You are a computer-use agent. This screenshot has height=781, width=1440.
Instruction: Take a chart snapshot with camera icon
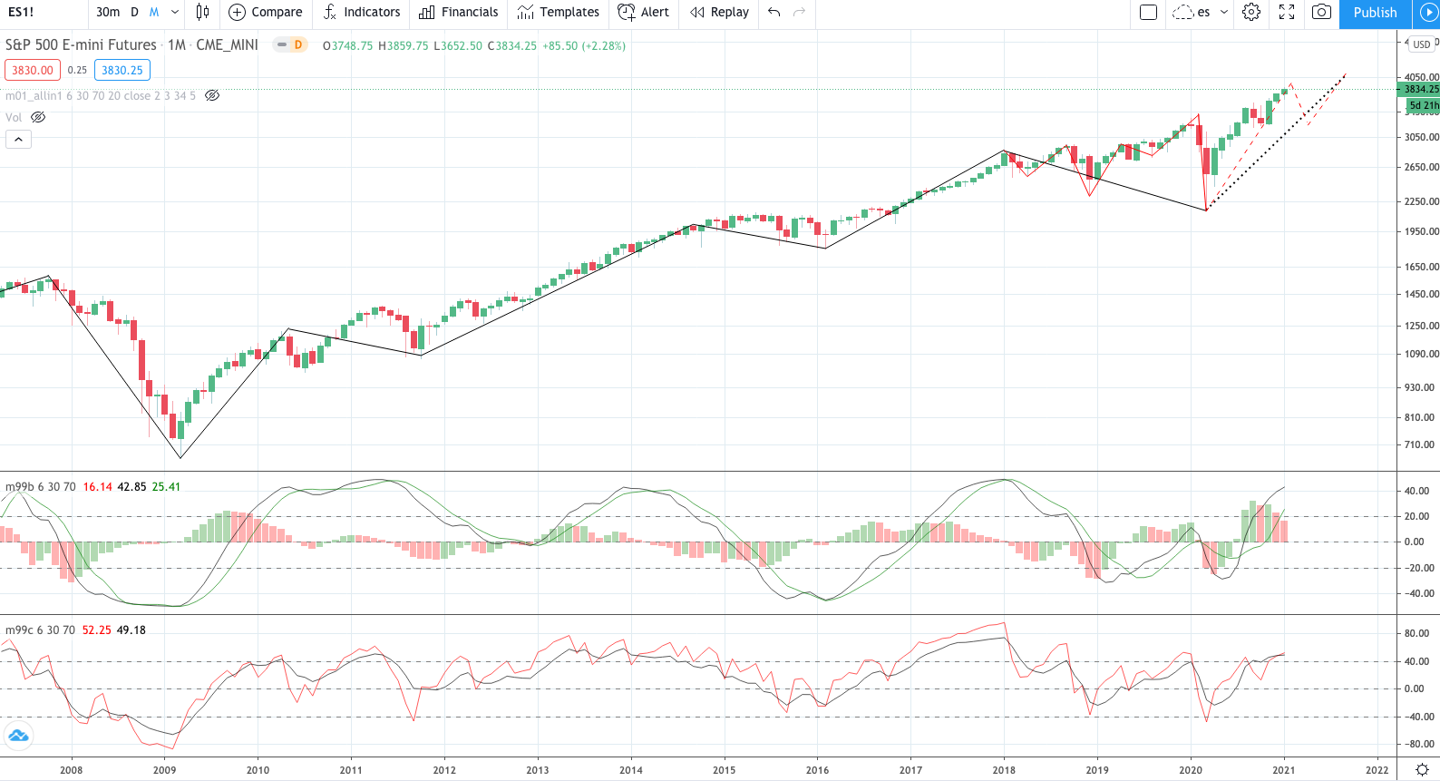[1322, 12]
